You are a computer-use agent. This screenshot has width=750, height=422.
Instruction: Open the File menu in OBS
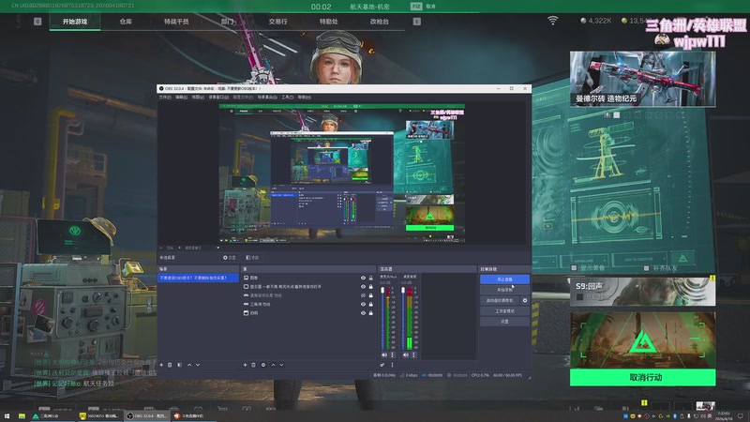(165, 98)
